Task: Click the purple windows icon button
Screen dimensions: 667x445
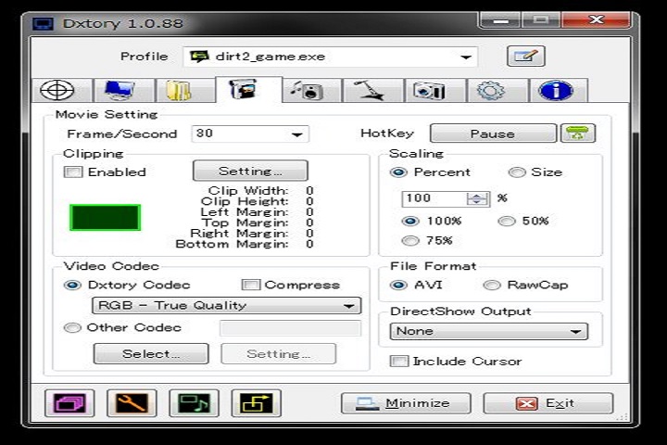Action: tap(69, 403)
